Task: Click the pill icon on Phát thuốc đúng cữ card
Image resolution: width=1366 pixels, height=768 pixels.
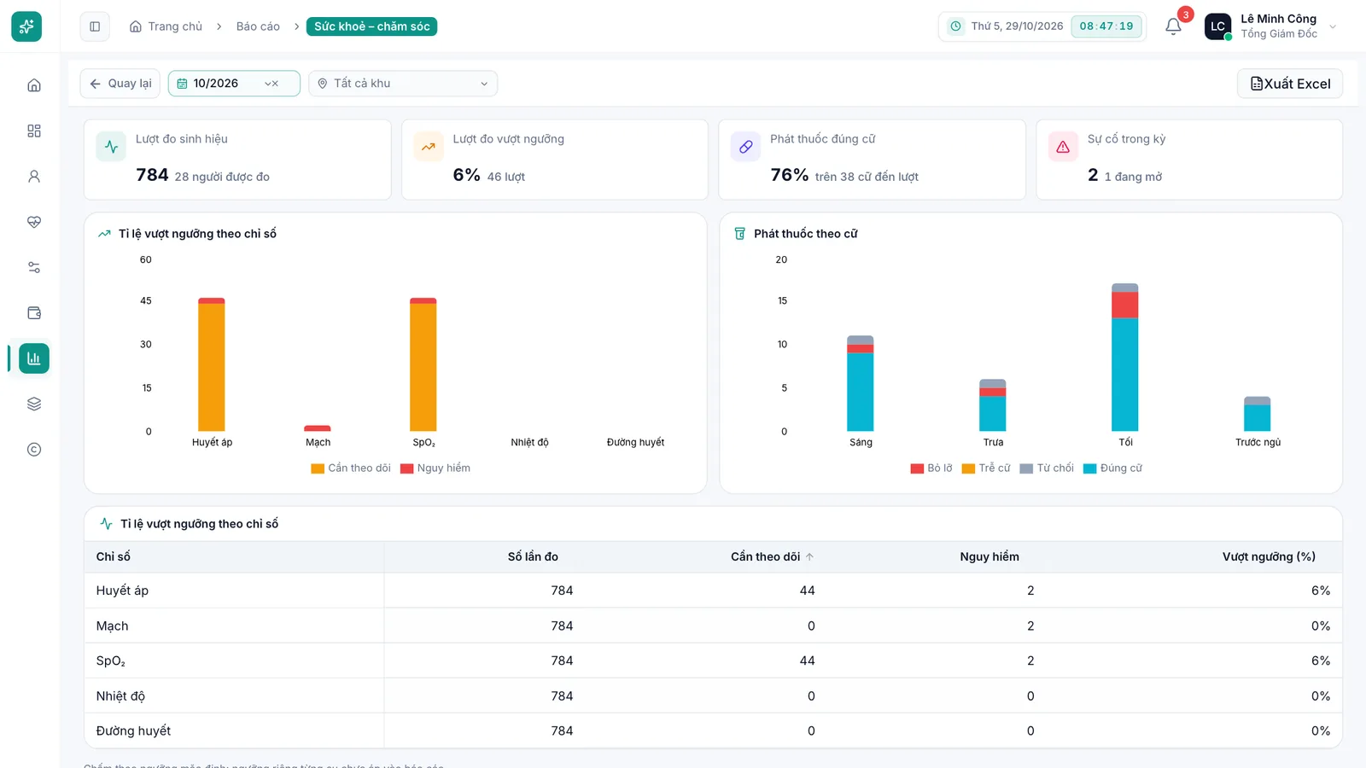Action: pyautogui.click(x=745, y=147)
